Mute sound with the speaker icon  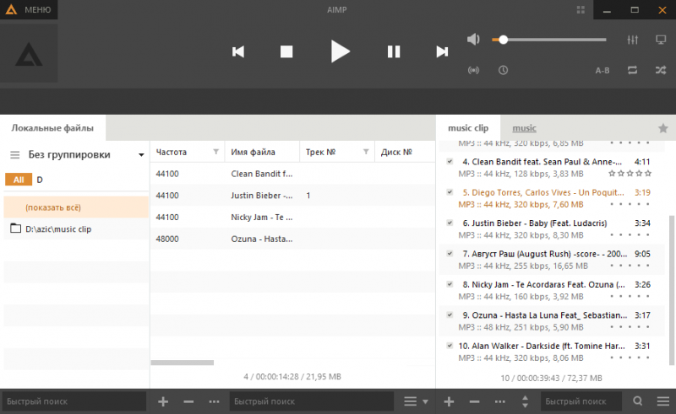pyautogui.click(x=473, y=39)
